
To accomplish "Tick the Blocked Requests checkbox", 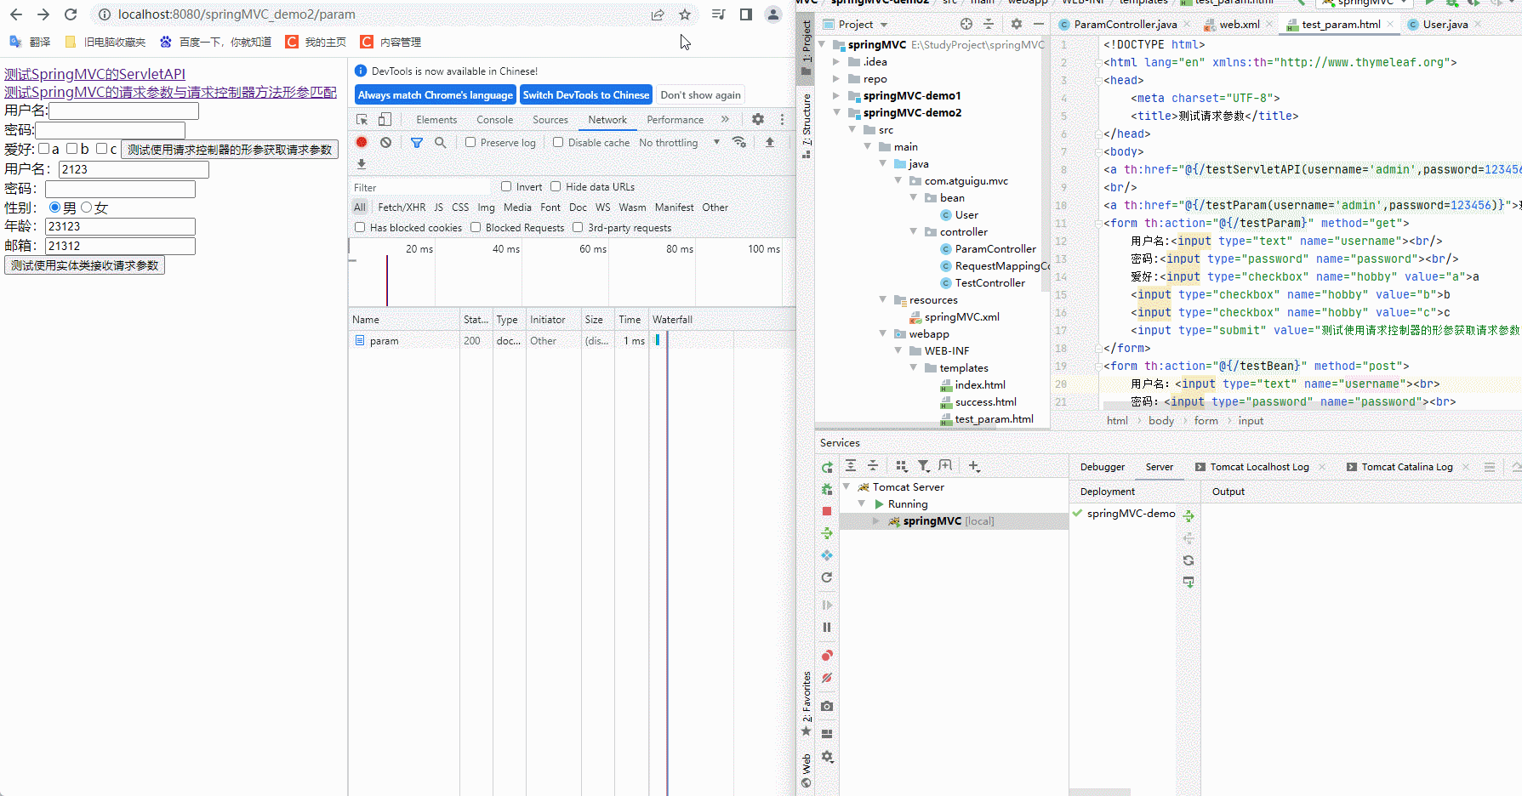I will (x=476, y=228).
